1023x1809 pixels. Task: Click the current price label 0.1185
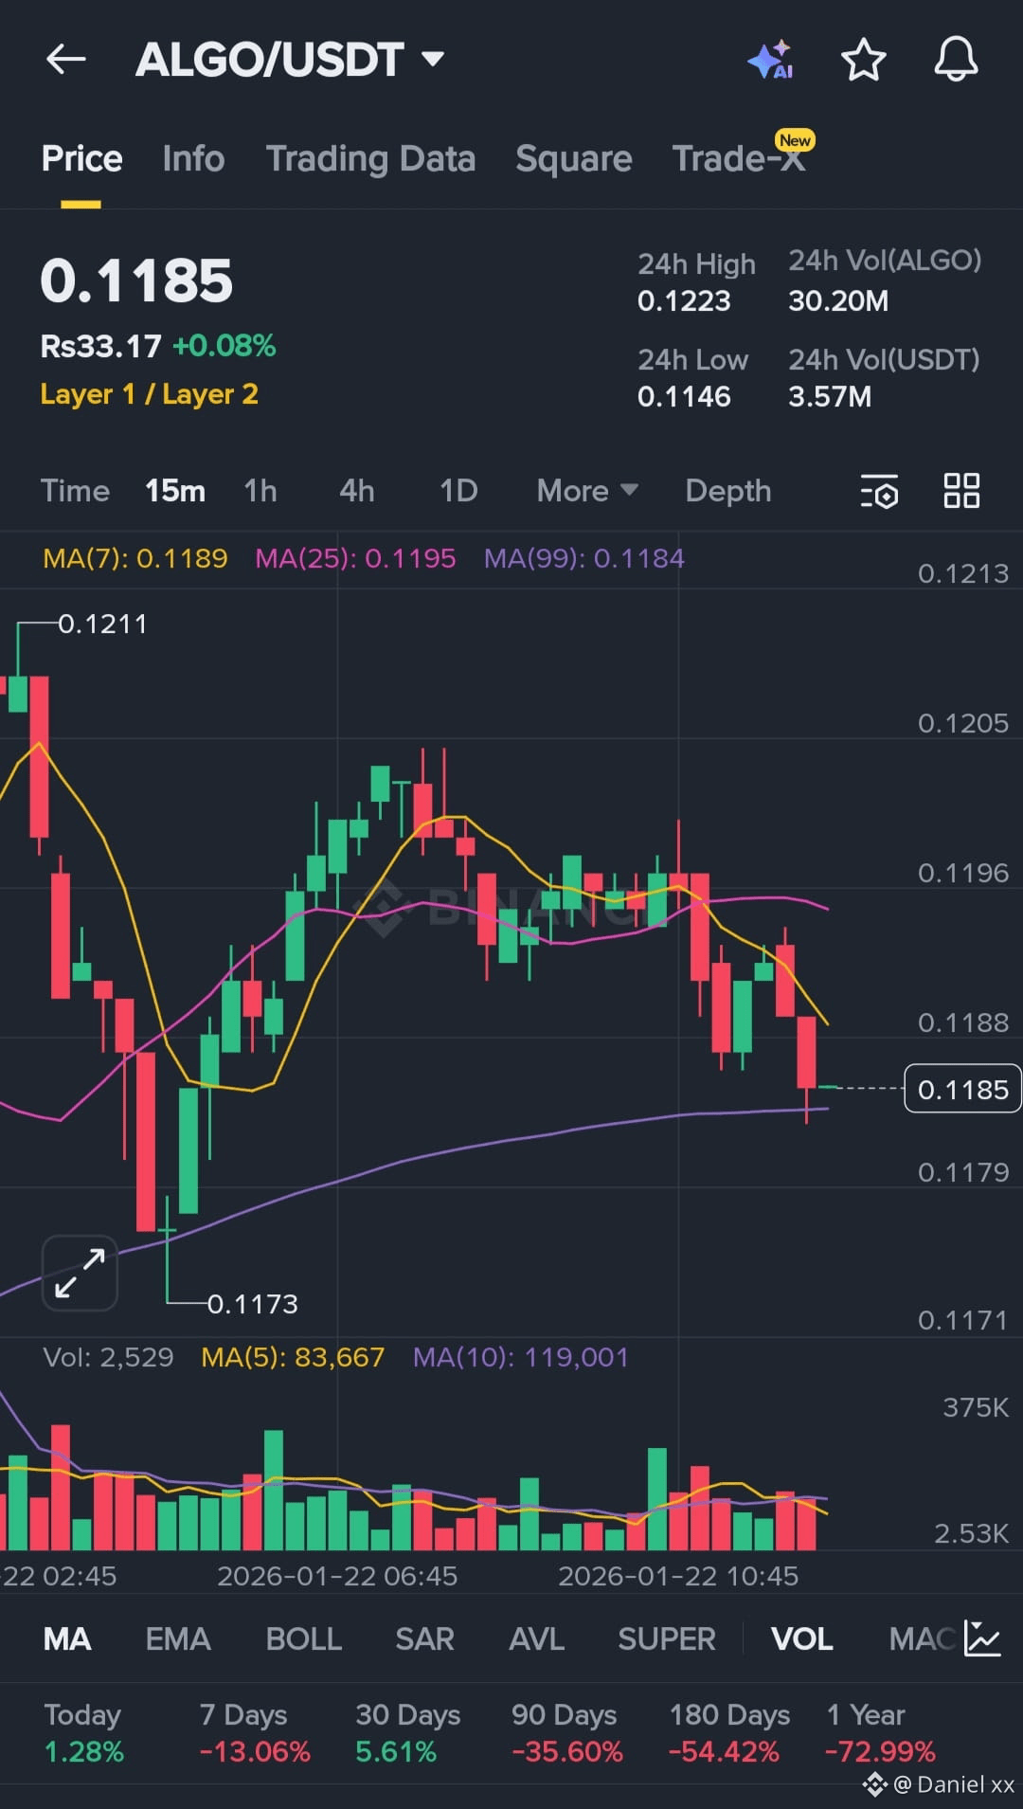[962, 1089]
